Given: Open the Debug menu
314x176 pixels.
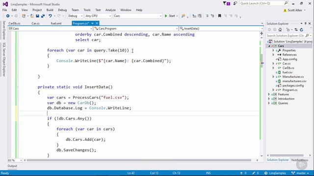Looking at the screenshot, I should point(62,10).
